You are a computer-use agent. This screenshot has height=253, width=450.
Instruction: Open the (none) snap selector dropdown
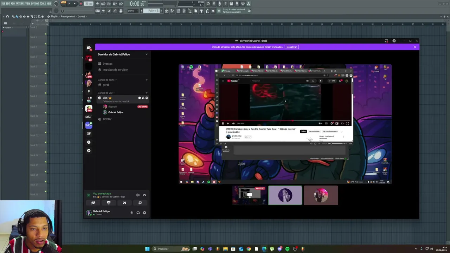tap(133, 11)
